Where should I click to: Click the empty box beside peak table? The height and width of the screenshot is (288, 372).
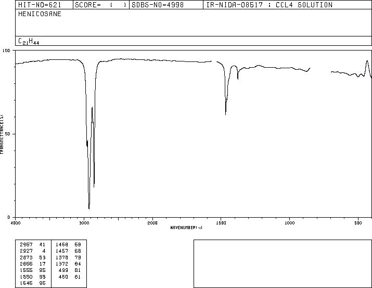click(283, 264)
